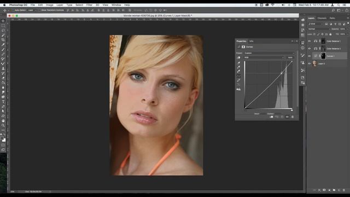The image size is (350, 197).
Task: Open Auto-Select Layer dropdown in options bar
Action: (32, 10)
